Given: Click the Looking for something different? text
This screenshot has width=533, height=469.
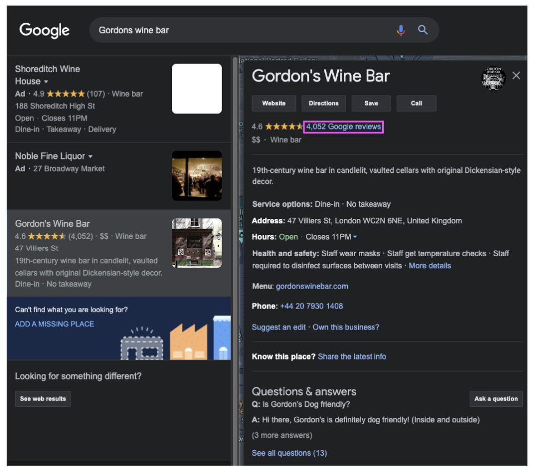Looking at the screenshot, I should (x=78, y=376).
